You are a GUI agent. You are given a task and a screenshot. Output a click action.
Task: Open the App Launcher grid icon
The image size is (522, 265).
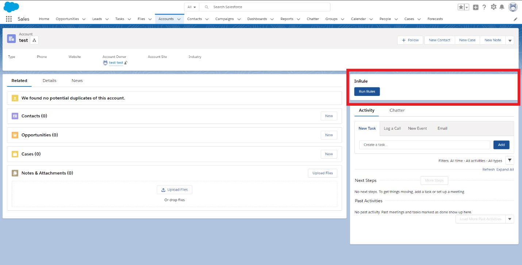(9, 19)
